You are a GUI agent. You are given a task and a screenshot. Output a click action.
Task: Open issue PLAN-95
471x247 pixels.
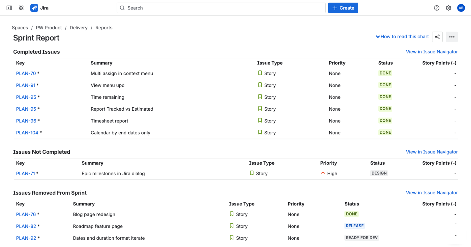click(x=26, y=109)
